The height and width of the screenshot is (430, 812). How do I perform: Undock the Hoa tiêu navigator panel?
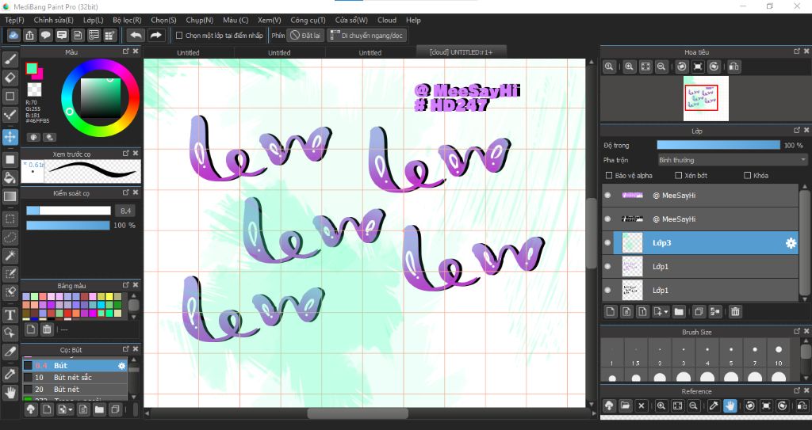click(x=797, y=51)
